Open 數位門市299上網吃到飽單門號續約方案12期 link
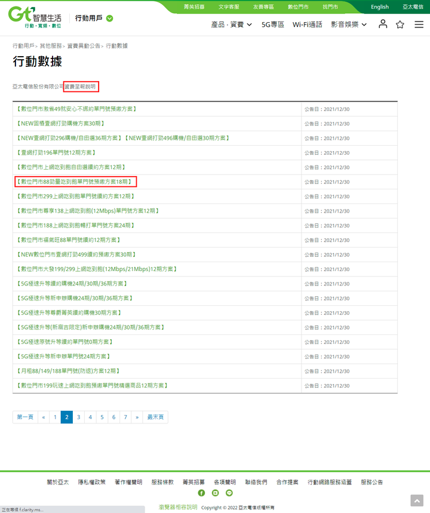This screenshot has width=430, height=513. 76,196
